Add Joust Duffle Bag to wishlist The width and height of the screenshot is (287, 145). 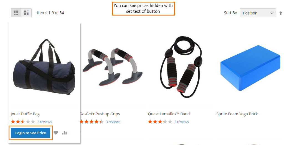tap(56, 133)
